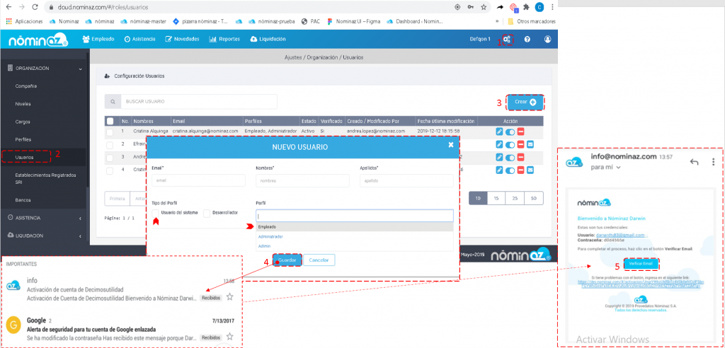Viewport: 725px width, 348px height.
Task: Select Usuarios in the sidebar
Action: (x=24, y=157)
